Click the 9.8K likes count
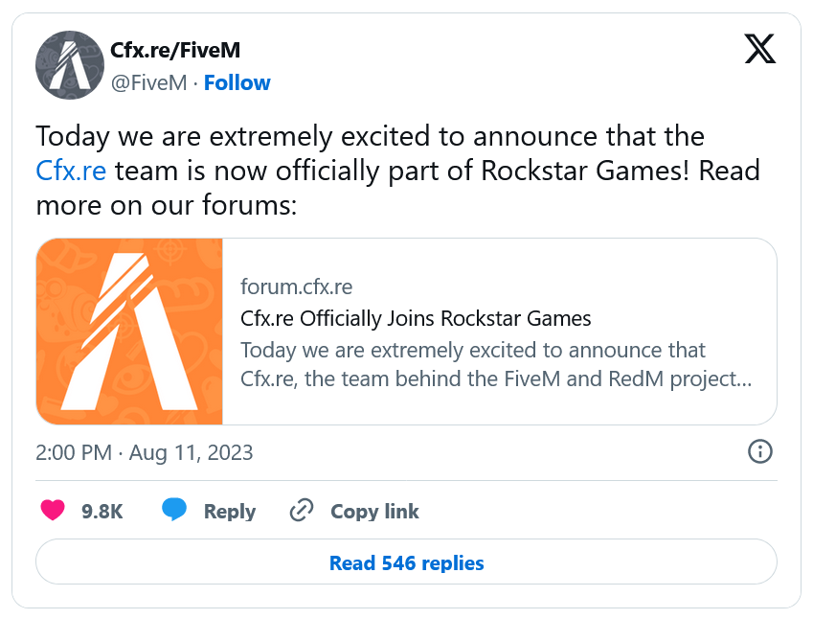813x619 pixels. click(x=102, y=512)
